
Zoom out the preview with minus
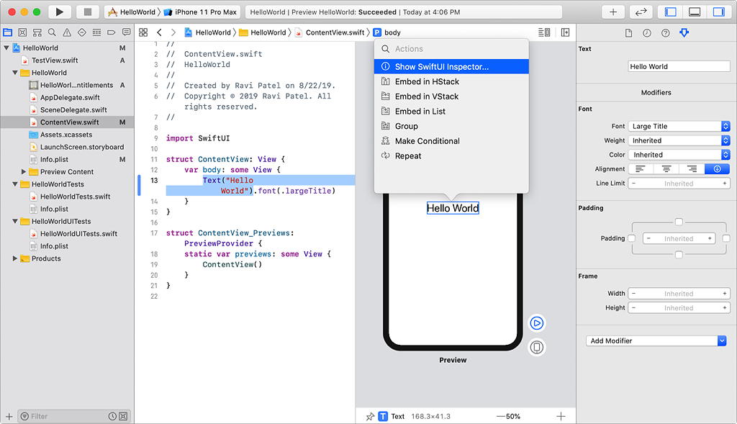coord(500,416)
